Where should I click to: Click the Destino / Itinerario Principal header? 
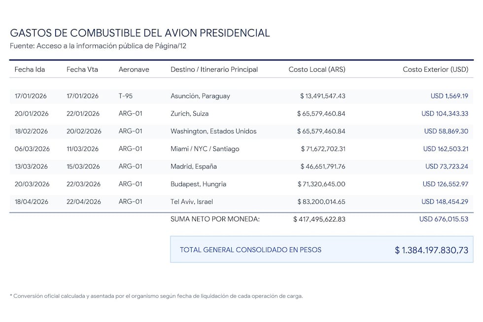click(x=214, y=69)
